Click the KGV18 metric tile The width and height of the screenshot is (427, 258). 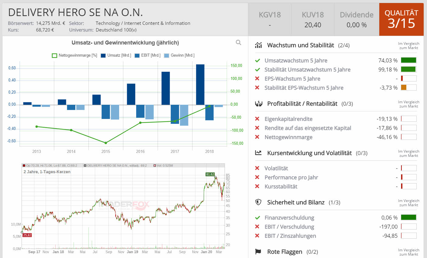[270, 19]
